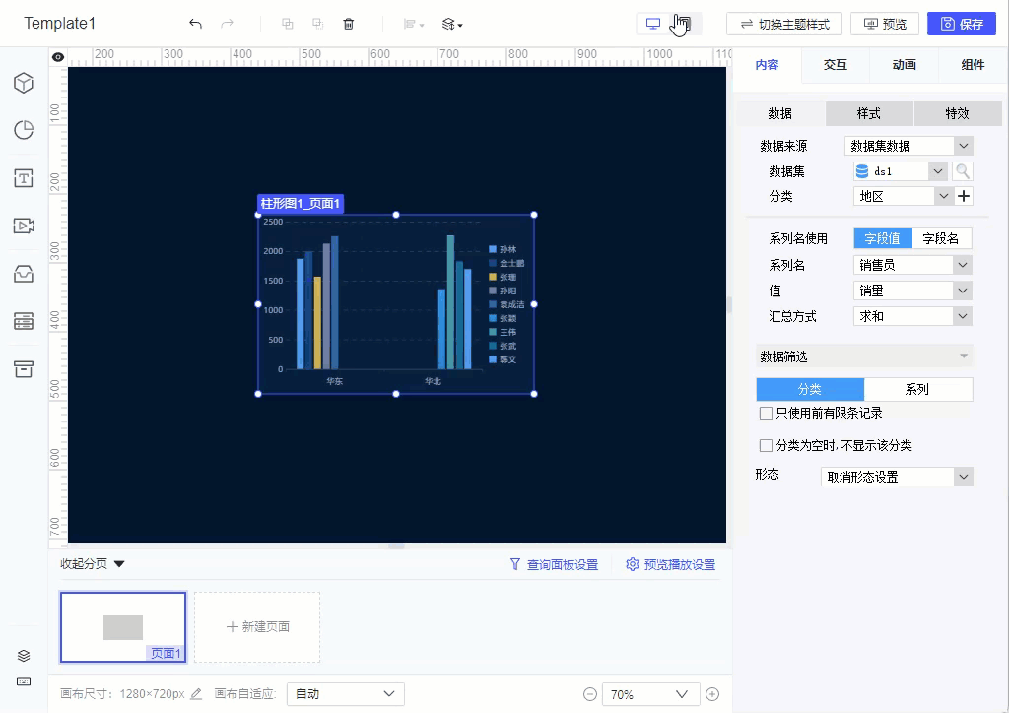Open the canvas zoom dropdown showing 70%

coord(650,693)
